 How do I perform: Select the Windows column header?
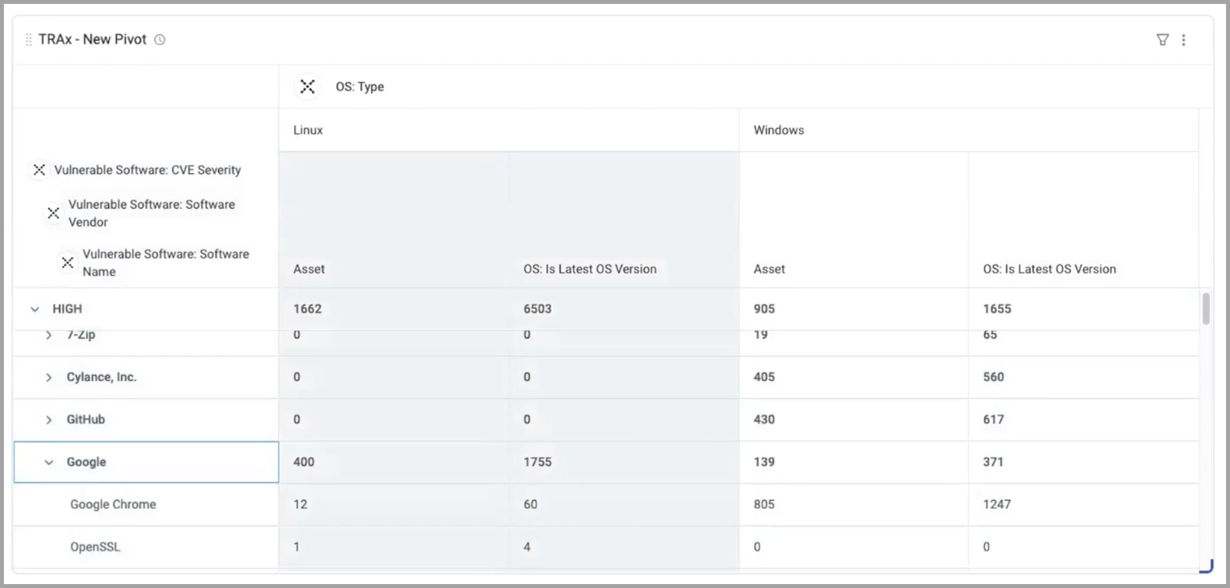pyautogui.click(x=778, y=130)
